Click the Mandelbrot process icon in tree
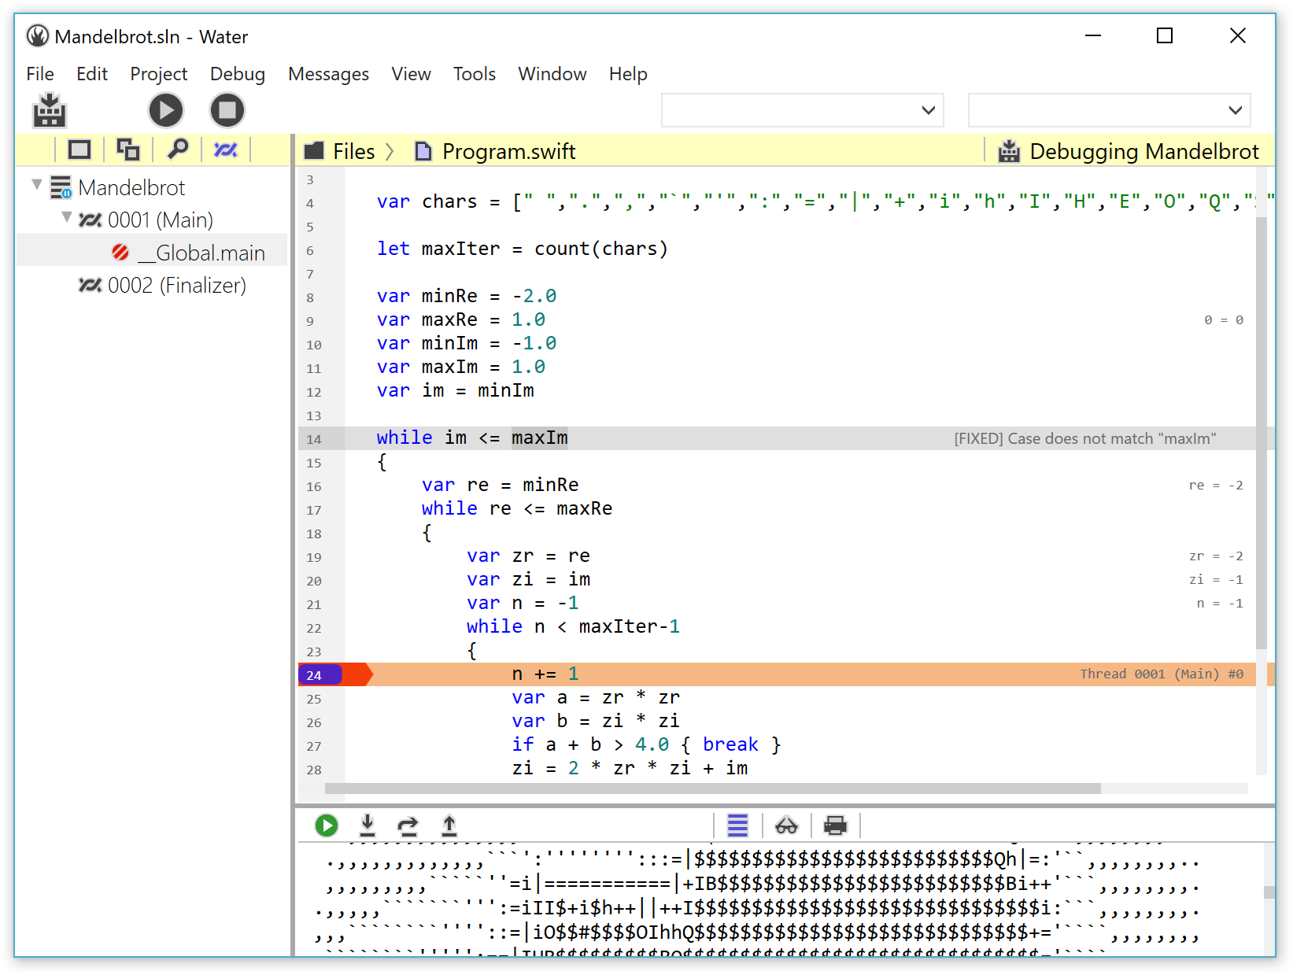 coord(61,187)
